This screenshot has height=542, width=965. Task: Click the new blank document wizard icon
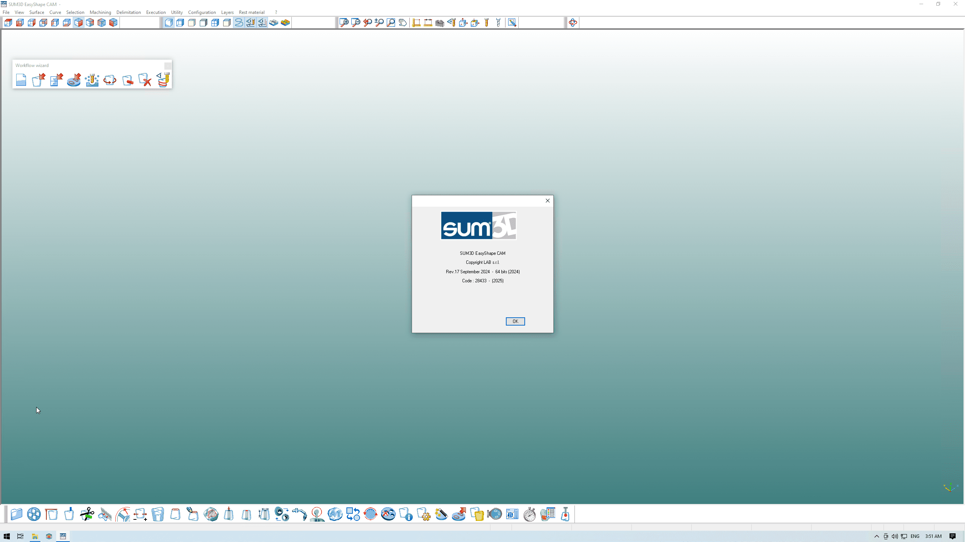21,80
